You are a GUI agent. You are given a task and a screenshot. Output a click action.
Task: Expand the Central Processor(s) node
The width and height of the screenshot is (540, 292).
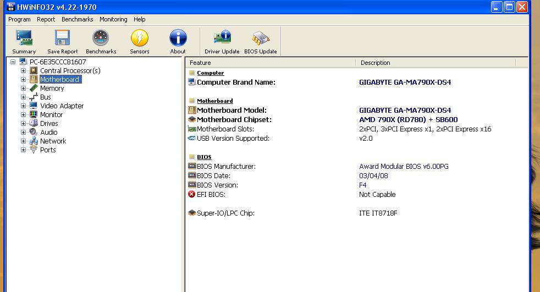coord(24,70)
